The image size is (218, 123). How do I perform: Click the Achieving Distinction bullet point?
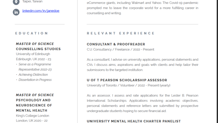pyautogui.click(x=33, y=75)
